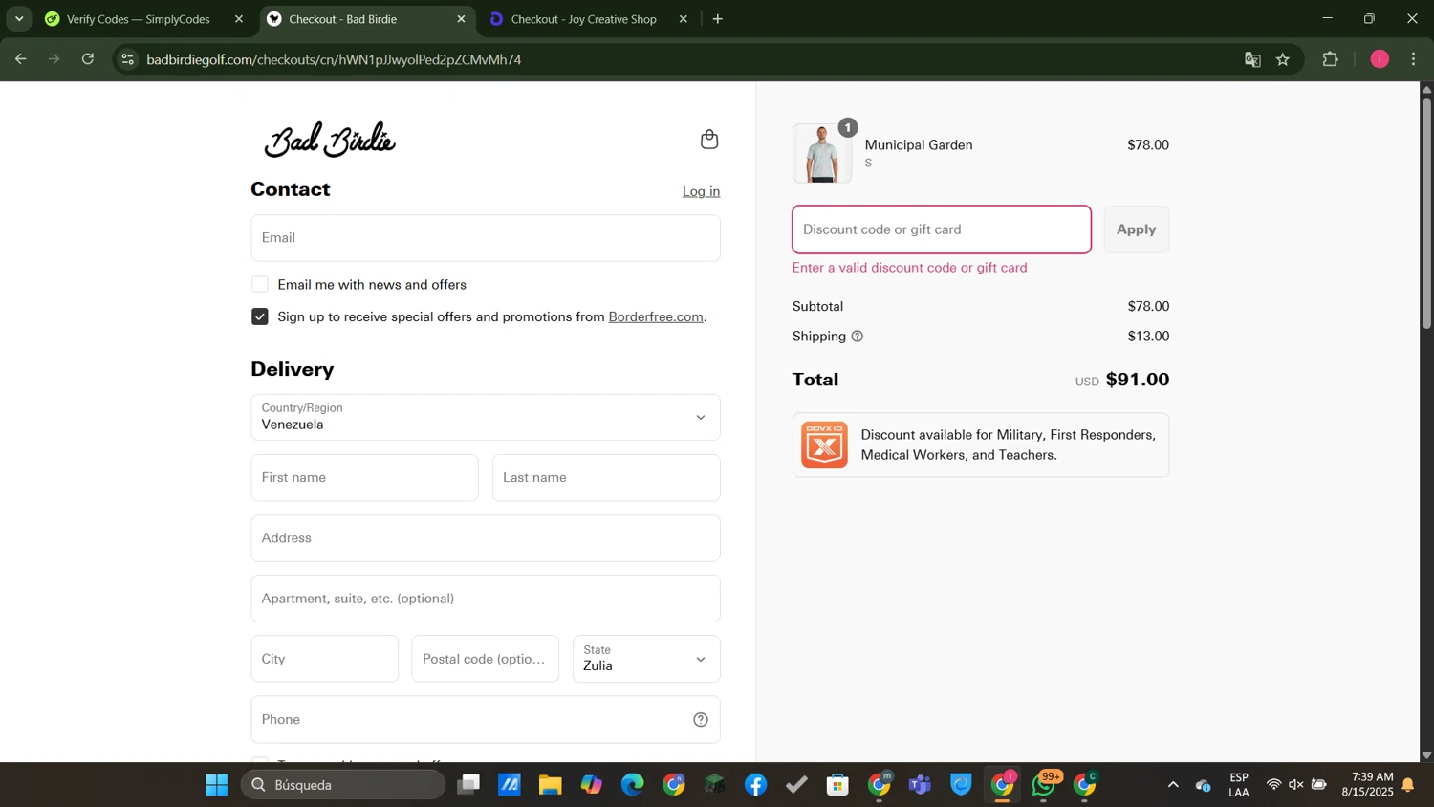Click the GovX ID discount icon
1434x807 pixels.
pos(824,445)
